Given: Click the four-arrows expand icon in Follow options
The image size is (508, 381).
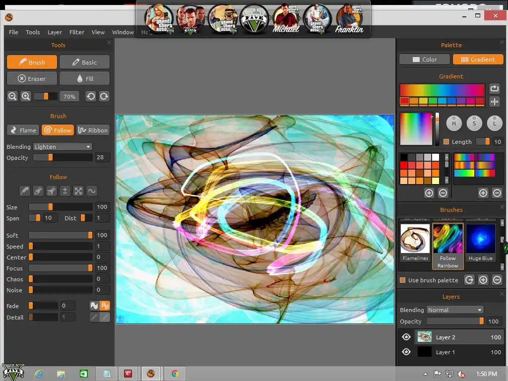Looking at the screenshot, I should (x=78, y=191).
